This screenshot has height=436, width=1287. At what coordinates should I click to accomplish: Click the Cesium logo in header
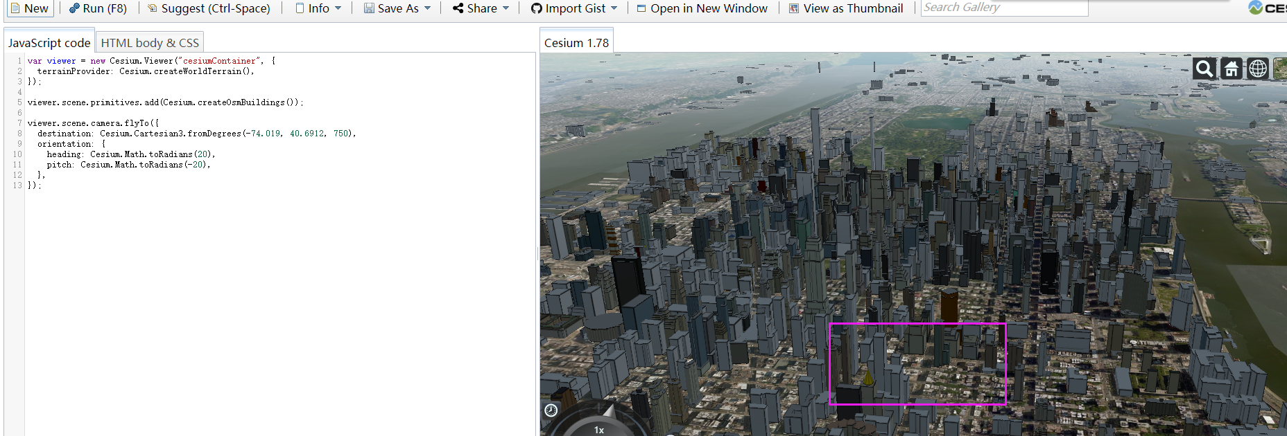coord(1268,8)
